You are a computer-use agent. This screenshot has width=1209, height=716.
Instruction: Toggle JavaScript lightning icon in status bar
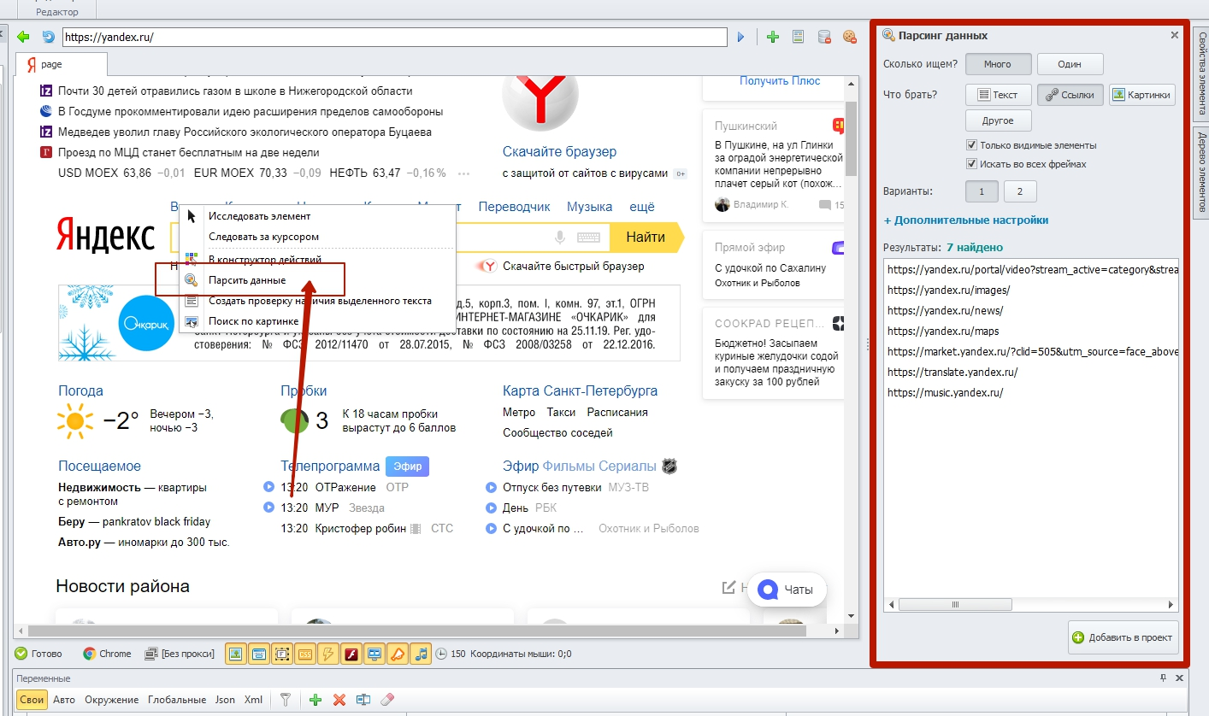click(x=327, y=654)
